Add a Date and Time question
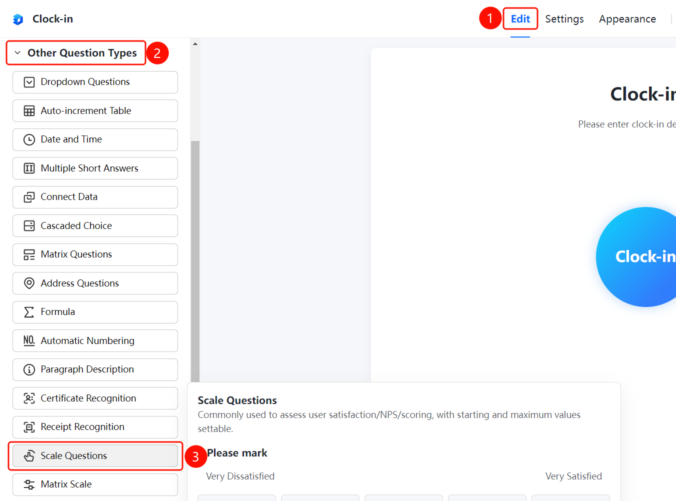This screenshot has width=676, height=501. coord(95,139)
